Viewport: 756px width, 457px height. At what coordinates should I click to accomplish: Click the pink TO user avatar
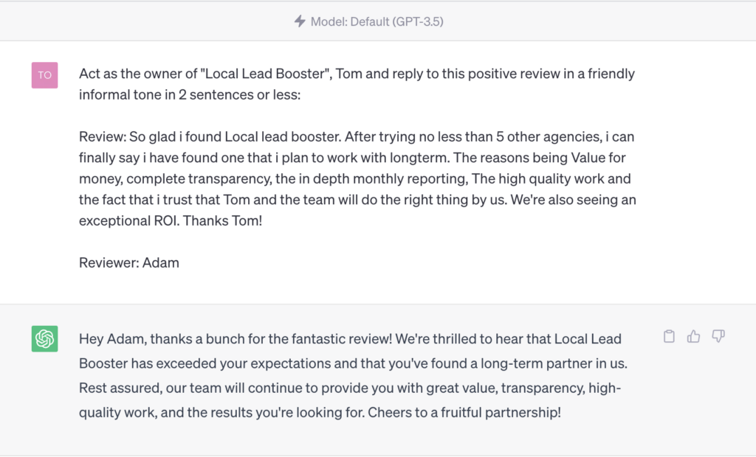point(45,75)
